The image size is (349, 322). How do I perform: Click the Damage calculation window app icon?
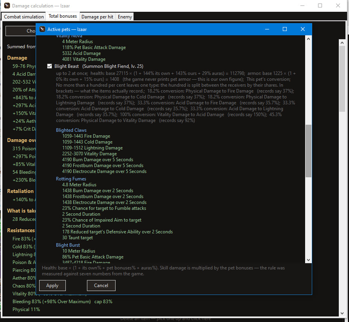(x=7, y=5)
